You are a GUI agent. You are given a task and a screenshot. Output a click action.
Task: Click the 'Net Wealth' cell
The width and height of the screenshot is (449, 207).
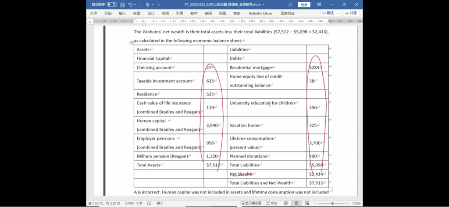coord(267,174)
